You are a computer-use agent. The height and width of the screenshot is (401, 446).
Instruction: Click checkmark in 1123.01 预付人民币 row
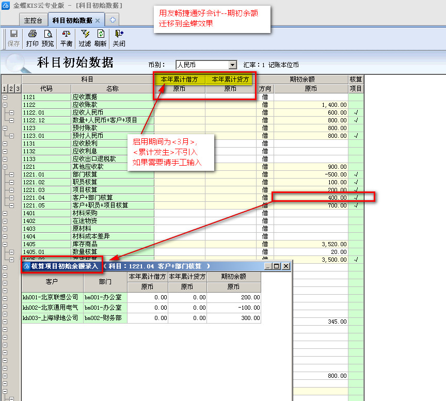click(356, 136)
